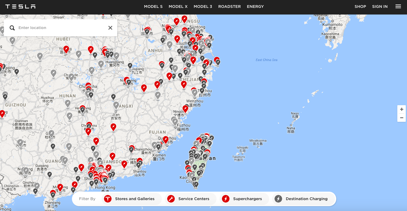Select the red pin above Qiannan
The width and height of the screenshot is (407, 211).
click(x=2, y=114)
